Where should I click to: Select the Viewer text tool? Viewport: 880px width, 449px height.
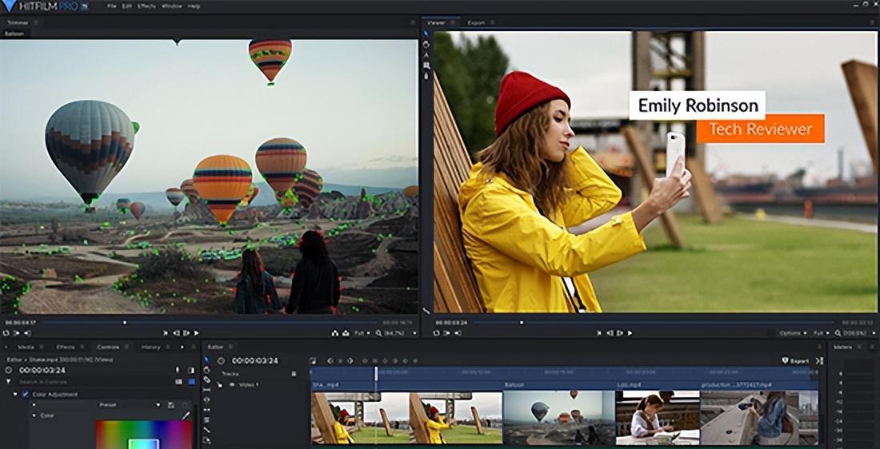[x=426, y=55]
